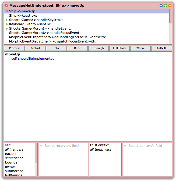The image size is (176, 181).
Task: Click the green expand window icon
Action: tap(166, 6)
